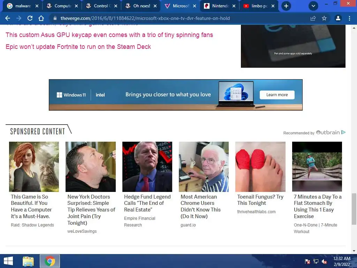Bookmark this page with the star
Viewport: 357px width, 268px height.
click(x=324, y=18)
